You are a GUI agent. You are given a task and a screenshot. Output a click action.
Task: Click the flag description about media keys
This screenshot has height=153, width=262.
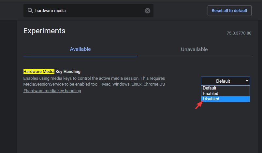pos(94,78)
